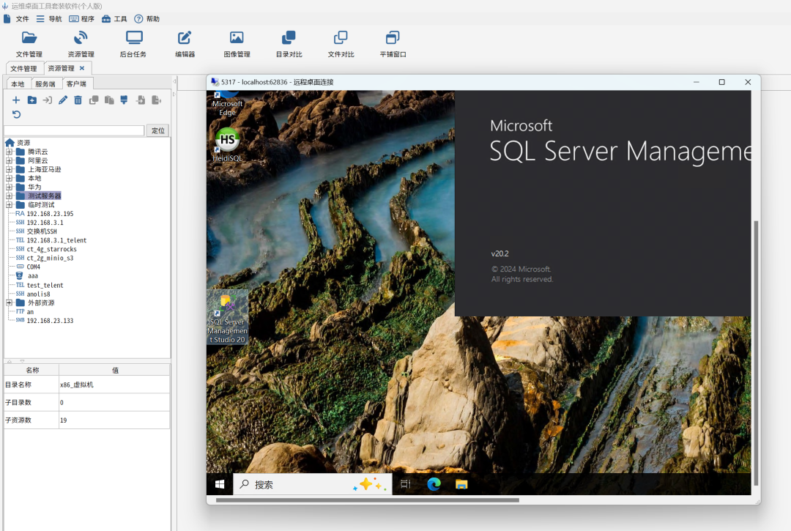Select the ct_2g_minio_s3 entry
Screen dimensions: 791x531
45,259
